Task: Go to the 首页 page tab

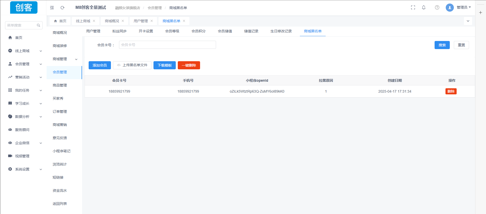Action: click(60, 21)
